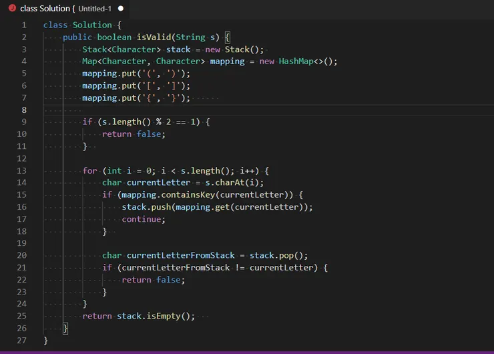Click line number 1 in the gutter
494x354 pixels.
point(24,25)
